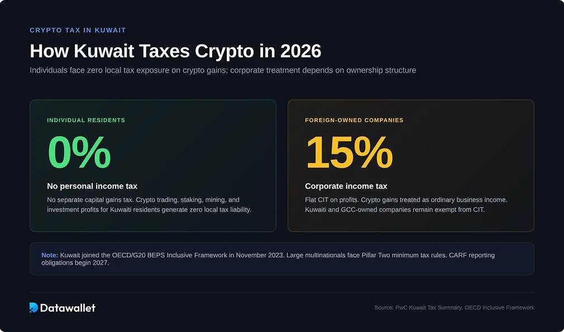The image size is (564, 332).
Task: Click the Datawallet logo icon
Action: point(34,307)
